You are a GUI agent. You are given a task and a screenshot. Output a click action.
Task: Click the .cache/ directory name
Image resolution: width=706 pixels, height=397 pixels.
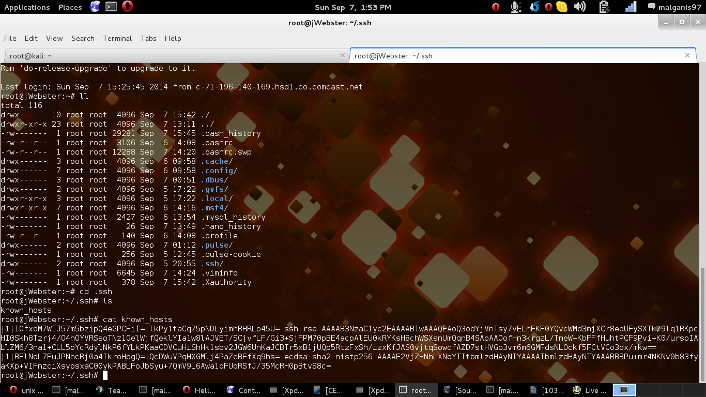(217, 161)
